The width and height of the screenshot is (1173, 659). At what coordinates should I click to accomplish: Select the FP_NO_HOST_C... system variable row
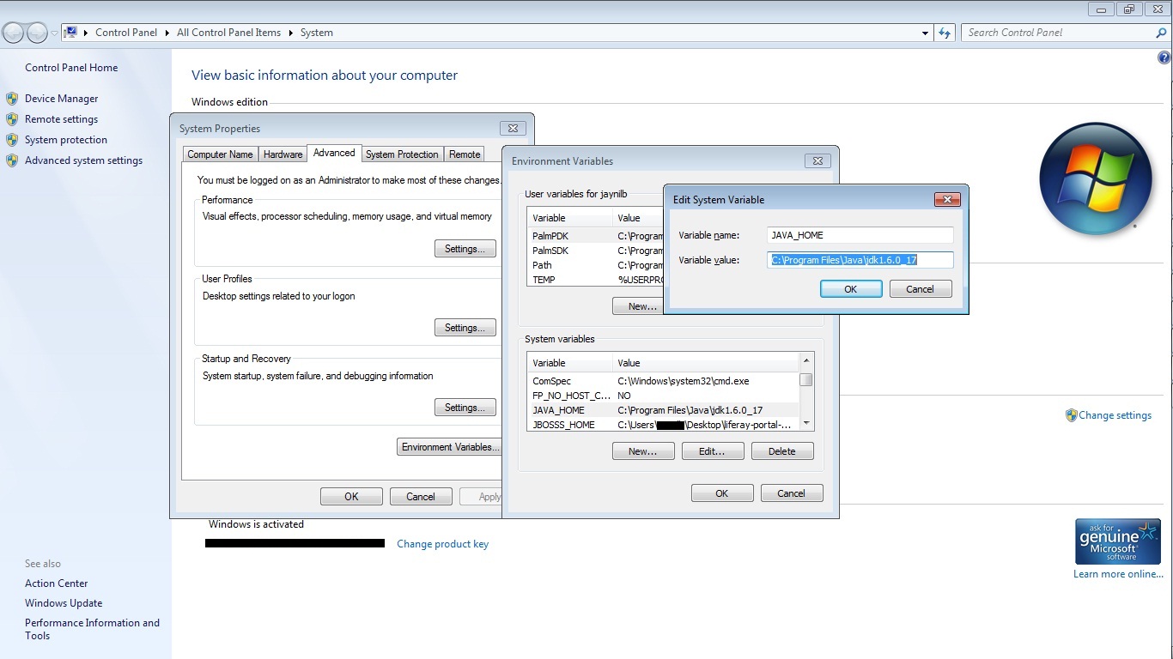pos(663,396)
